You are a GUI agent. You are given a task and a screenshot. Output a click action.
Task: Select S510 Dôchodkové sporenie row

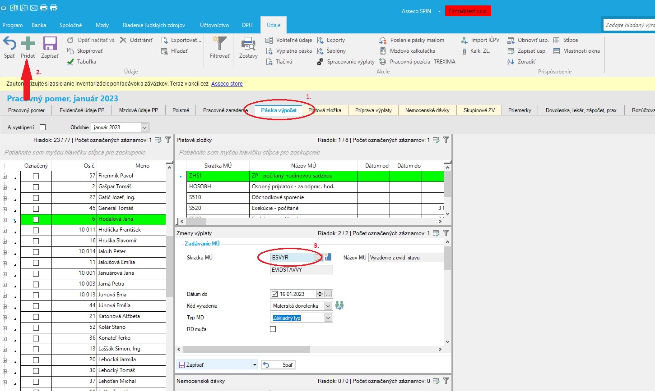(x=315, y=197)
